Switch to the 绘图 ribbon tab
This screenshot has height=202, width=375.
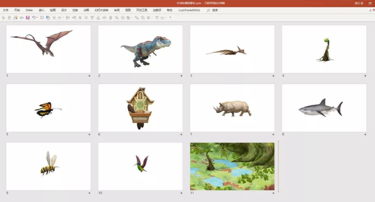(53, 10)
